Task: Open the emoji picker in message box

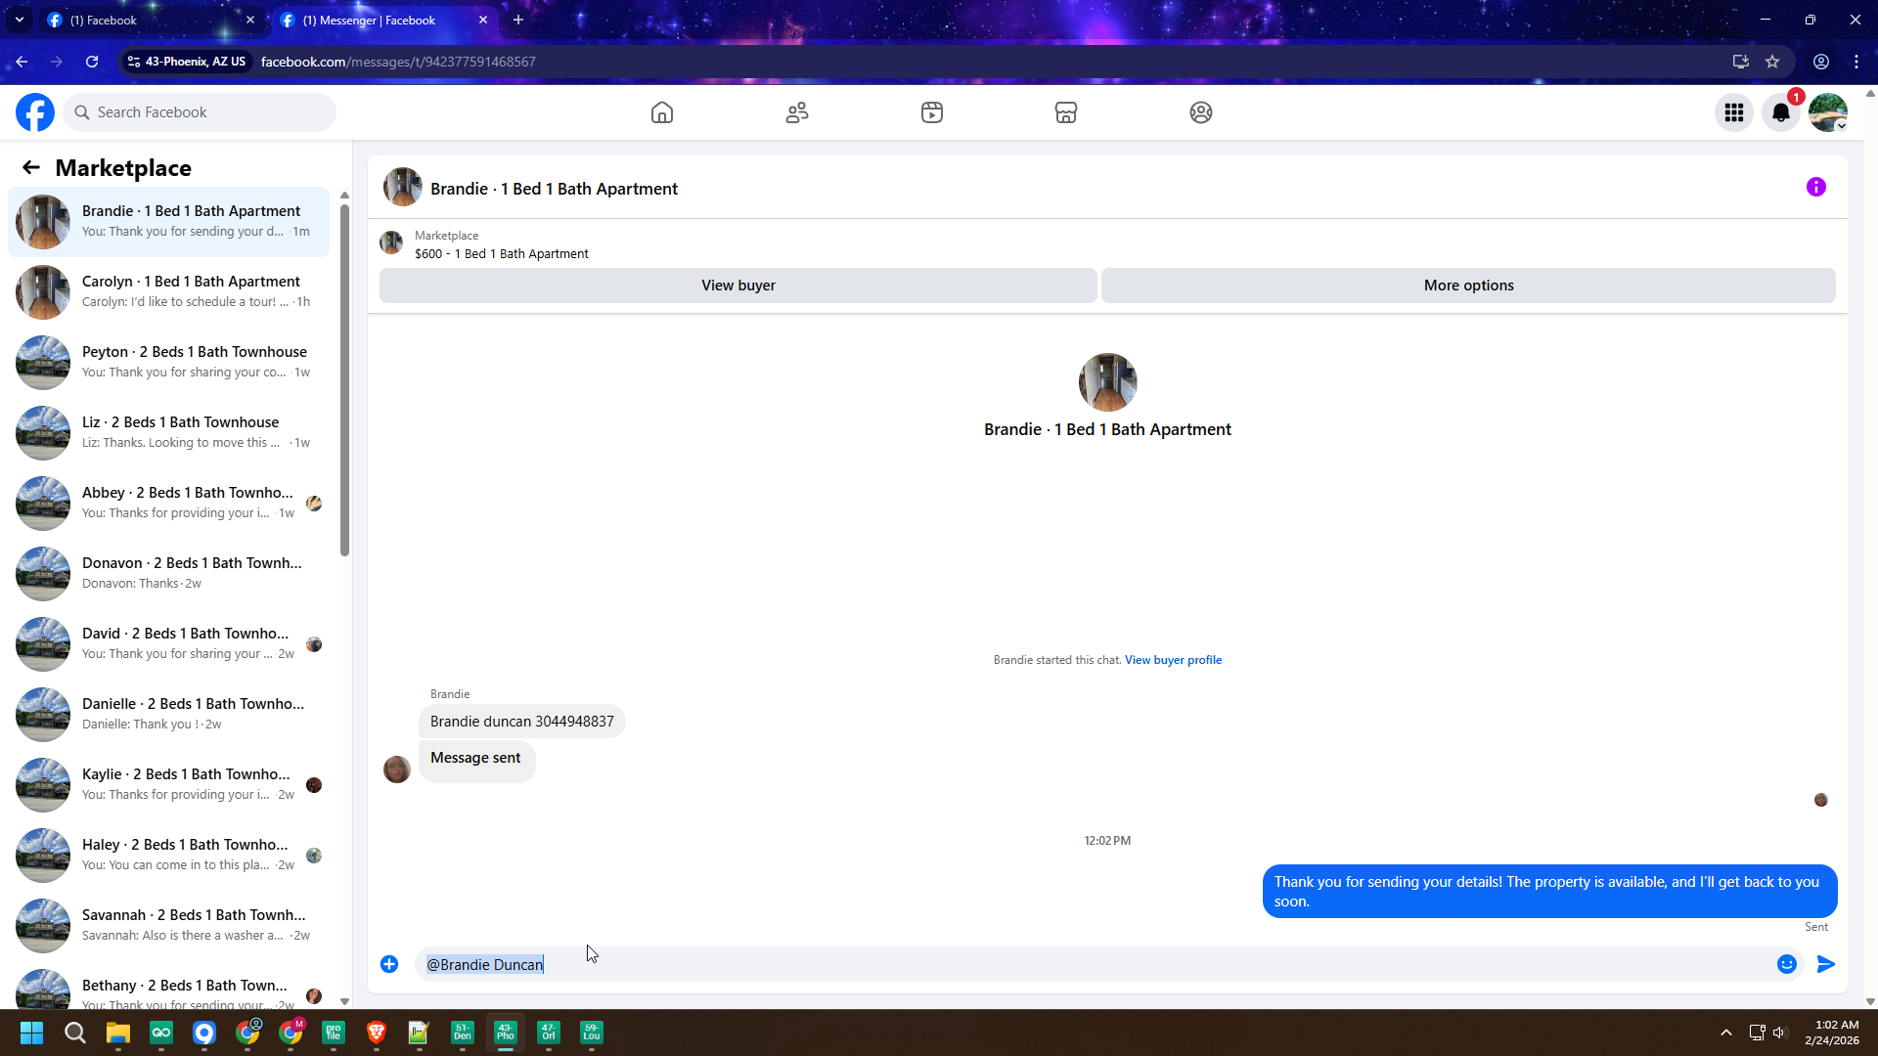Action: (x=1786, y=964)
